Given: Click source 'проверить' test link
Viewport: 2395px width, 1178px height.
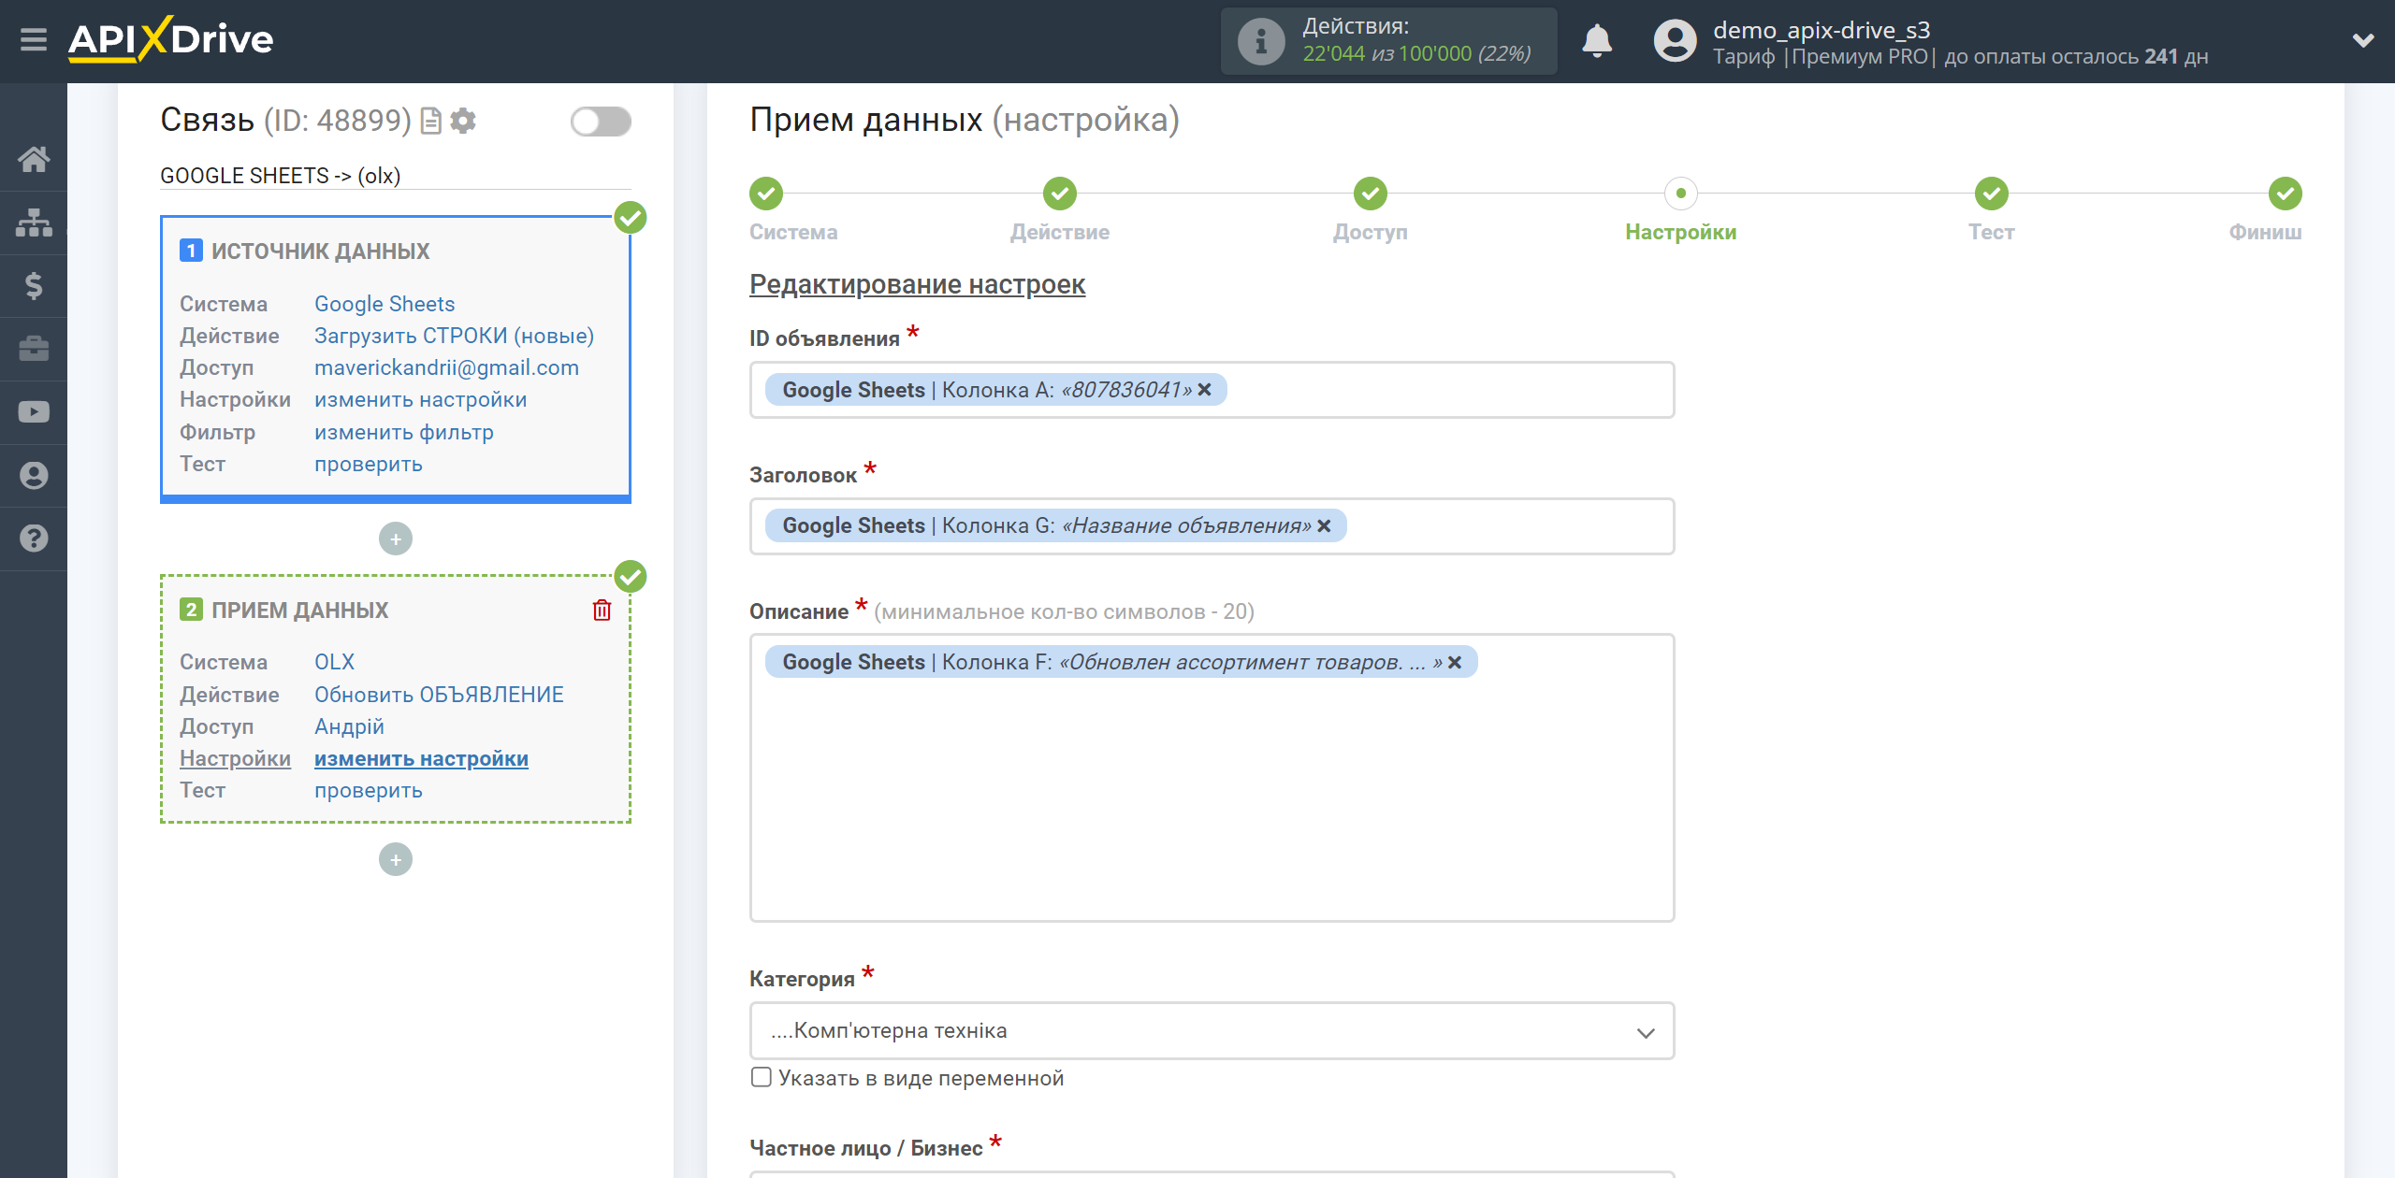Looking at the screenshot, I should pyautogui.click(x=369, y=464).
